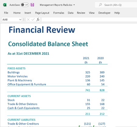Open the File menu
This screenshot has width=137, height=127.
pyautogui.click(x=6, y=13)
